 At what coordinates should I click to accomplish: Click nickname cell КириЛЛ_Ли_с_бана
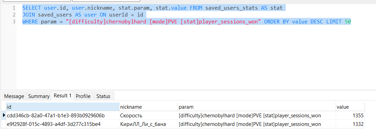pyautogui.click(x=149, y=124)
